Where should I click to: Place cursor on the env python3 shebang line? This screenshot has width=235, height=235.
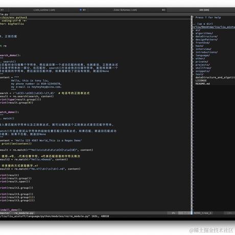point(13,17)
